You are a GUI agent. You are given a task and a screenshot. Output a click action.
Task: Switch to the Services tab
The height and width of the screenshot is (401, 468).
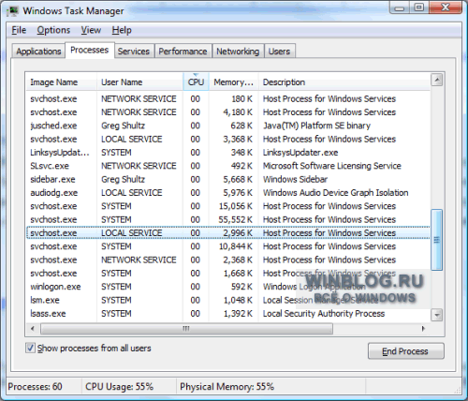134,52
